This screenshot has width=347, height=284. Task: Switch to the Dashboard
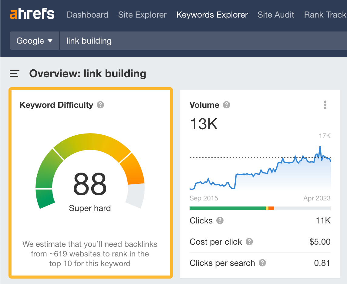(x=88, y=15)
